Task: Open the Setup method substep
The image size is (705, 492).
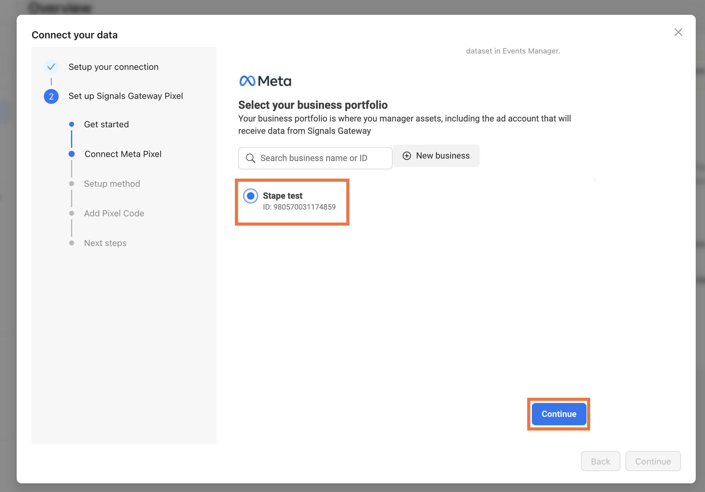Action: coord(112,184)
